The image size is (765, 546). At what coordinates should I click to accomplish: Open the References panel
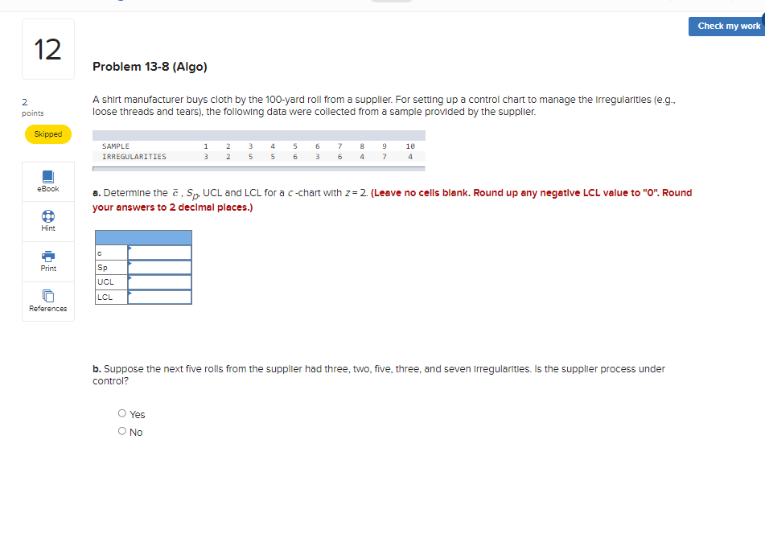click(x=47, y=301)
